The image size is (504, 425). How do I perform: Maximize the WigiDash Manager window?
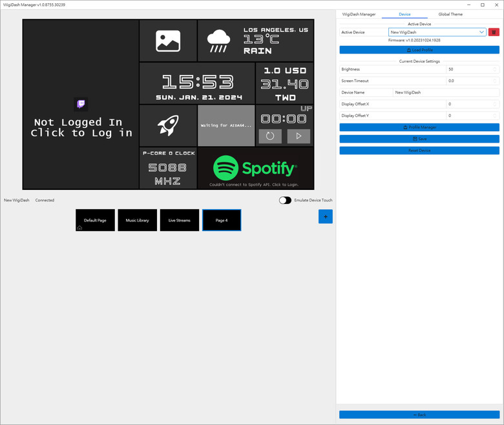pos(483,5)
